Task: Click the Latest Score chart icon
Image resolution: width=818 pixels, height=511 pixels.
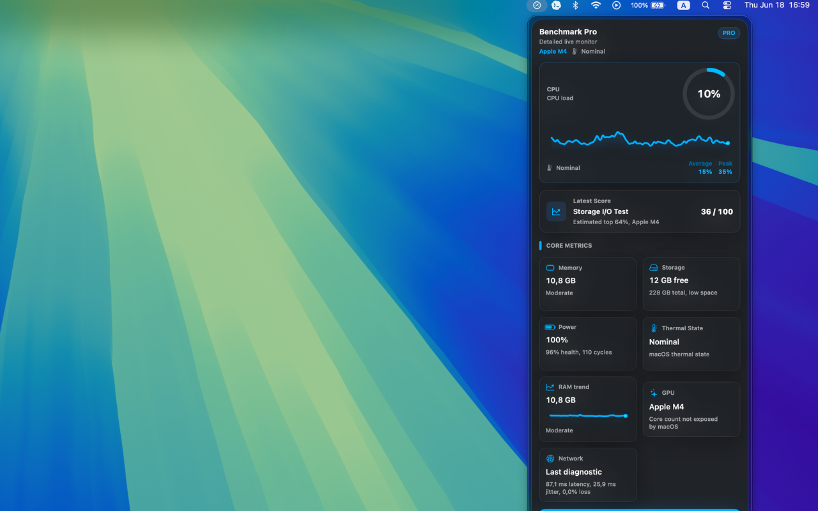Action: (x=556, y=212)
